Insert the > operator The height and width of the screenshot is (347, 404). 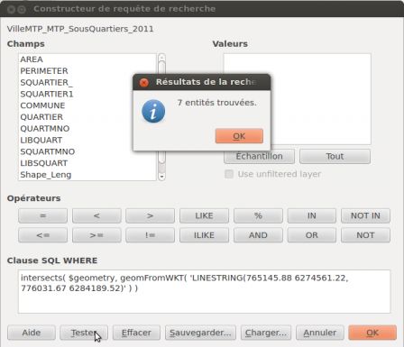click(151, 215)
